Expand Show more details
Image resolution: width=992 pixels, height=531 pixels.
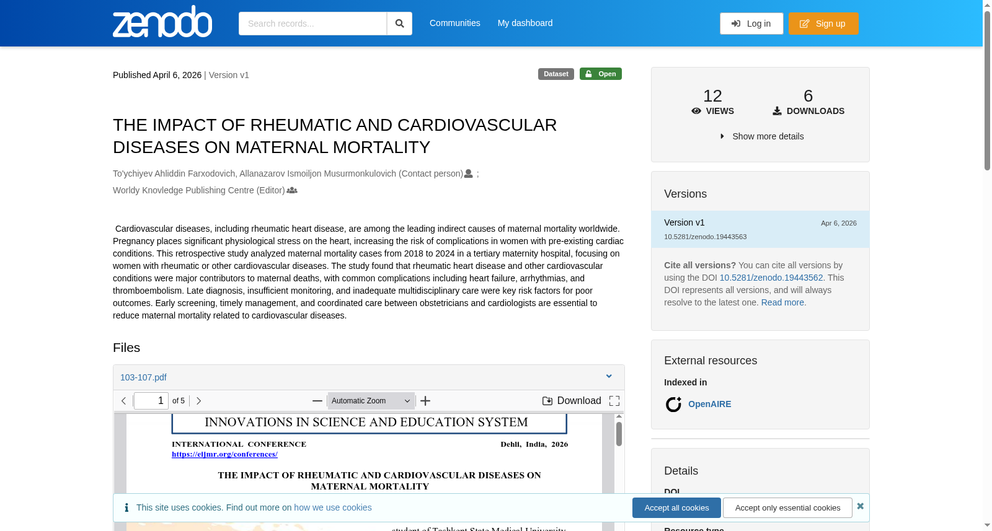(x=761, y=136)
